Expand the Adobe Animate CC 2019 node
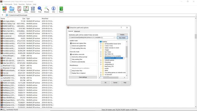This screenshot has height=111, width=197. (101, 48)
